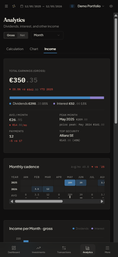Toggle privacy eye icon
The width and height of the screenshot is (118, 257).
point(111,6)
